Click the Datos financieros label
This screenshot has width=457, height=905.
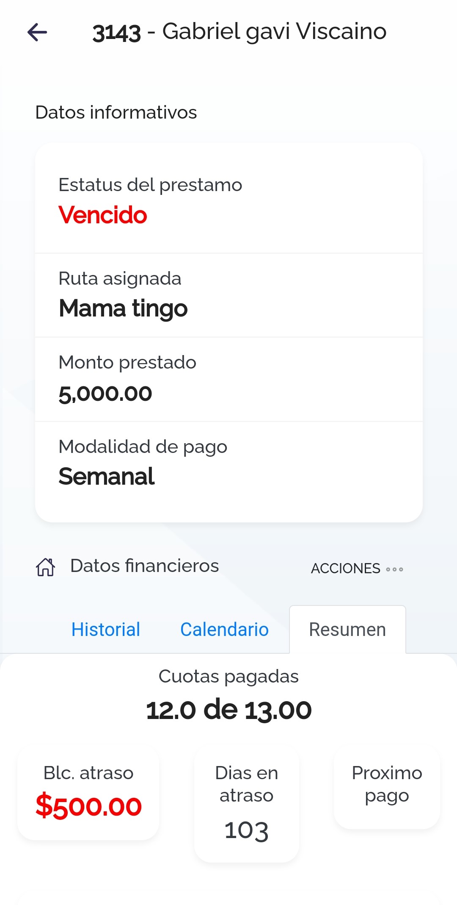[x=145, y=566]
